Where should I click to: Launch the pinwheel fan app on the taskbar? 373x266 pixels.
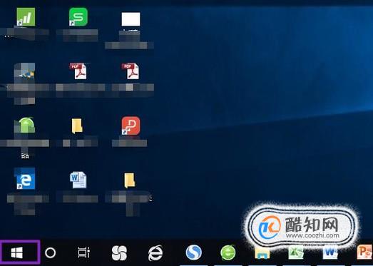(x=119, y=253)
